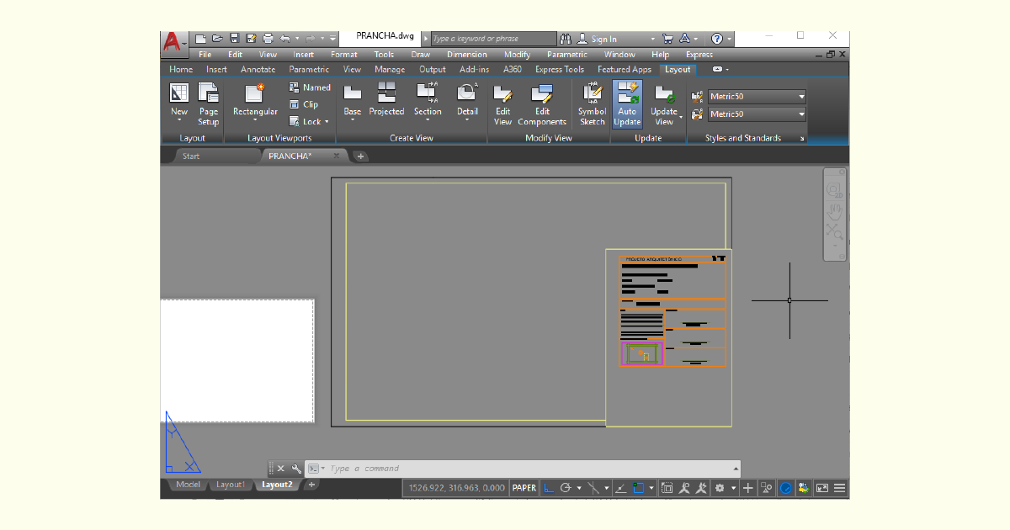Click the Page Setup ribbon icon

click(x=208, y=104)
